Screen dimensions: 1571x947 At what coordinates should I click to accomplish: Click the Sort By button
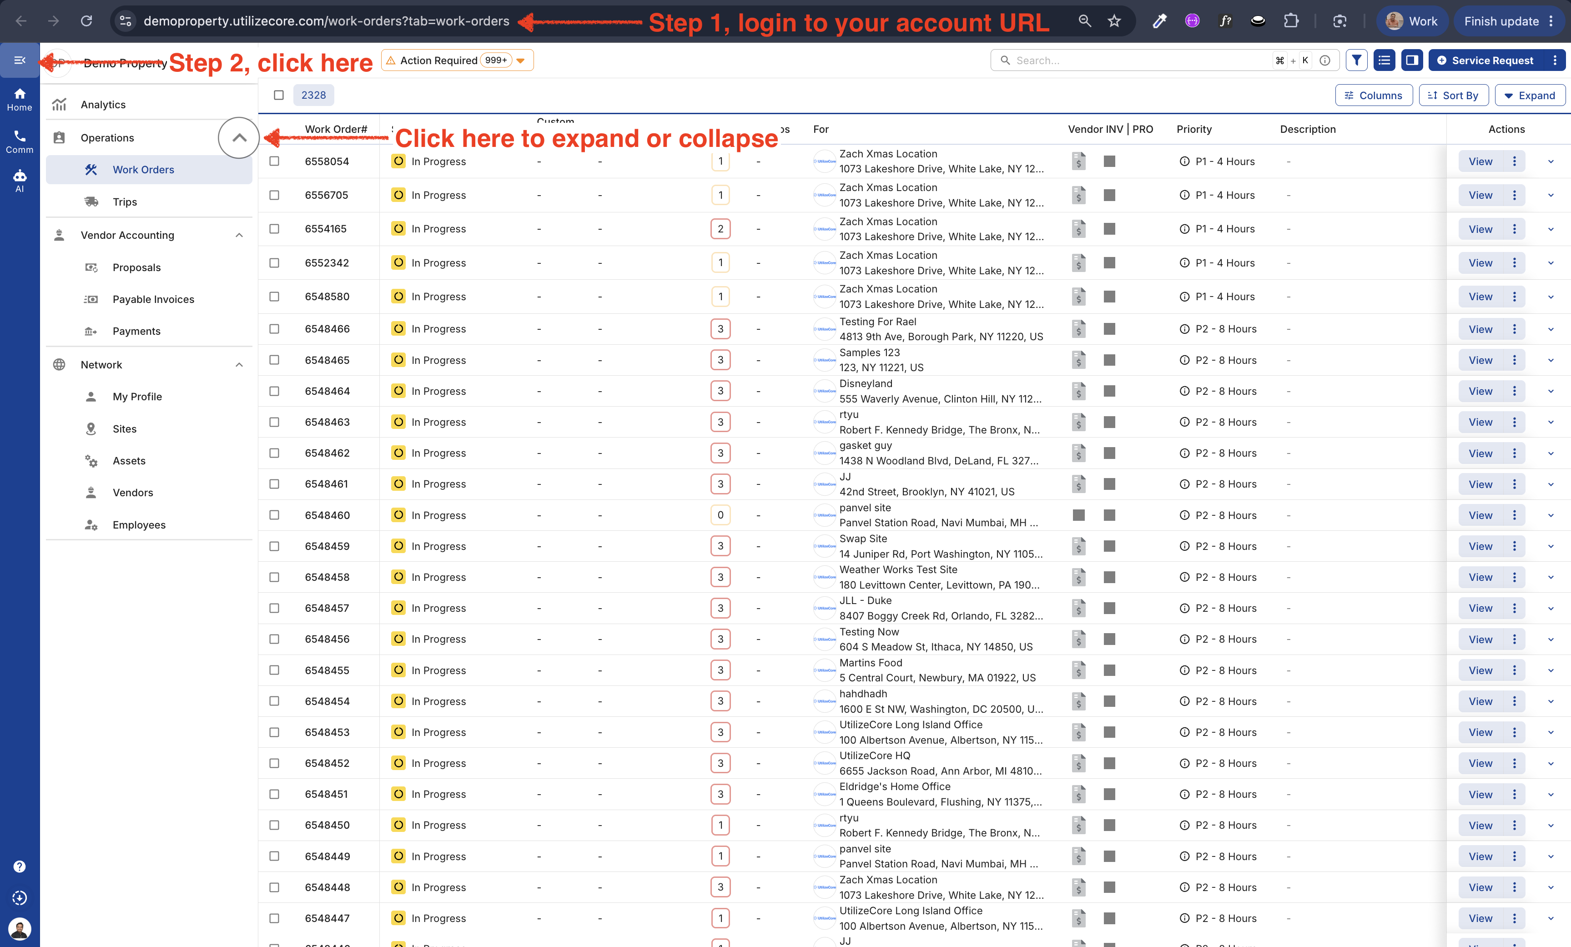(1453, 96)
